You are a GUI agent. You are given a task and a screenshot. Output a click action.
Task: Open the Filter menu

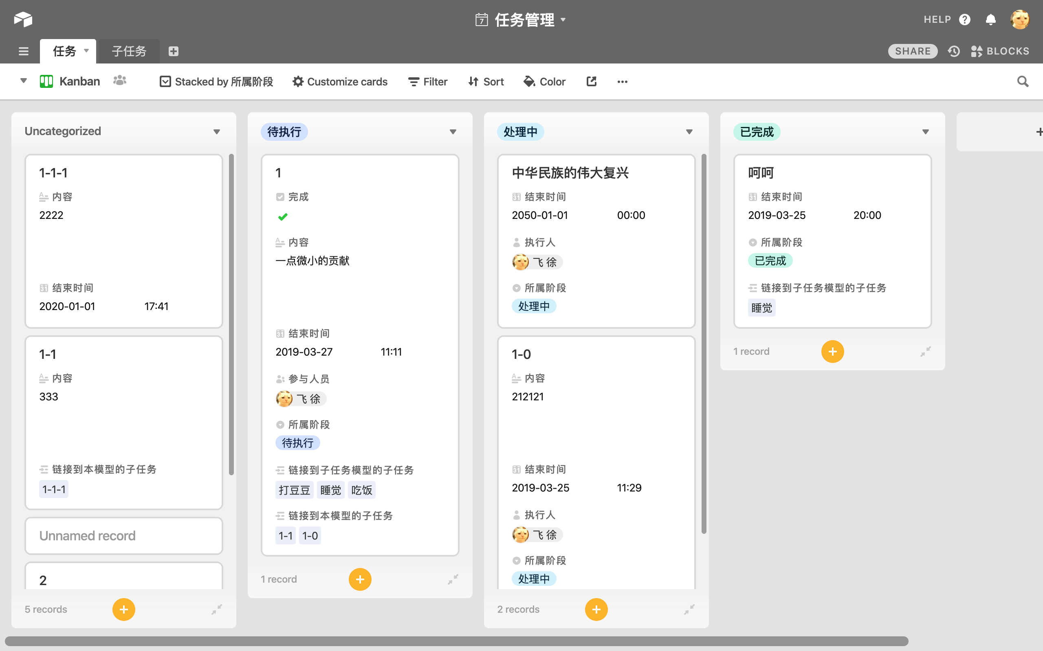tap(427, 81)
